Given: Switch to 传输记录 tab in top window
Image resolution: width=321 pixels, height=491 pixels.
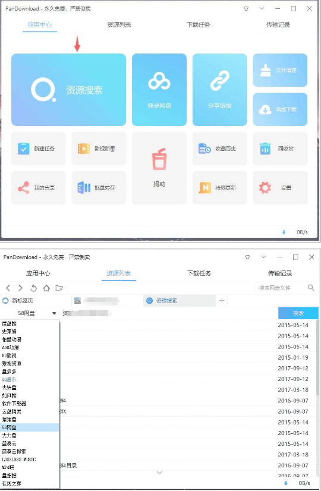Looking at the screenshot, I should pos(278,25).
